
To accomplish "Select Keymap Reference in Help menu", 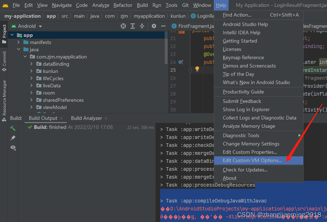I will (258, 57).
